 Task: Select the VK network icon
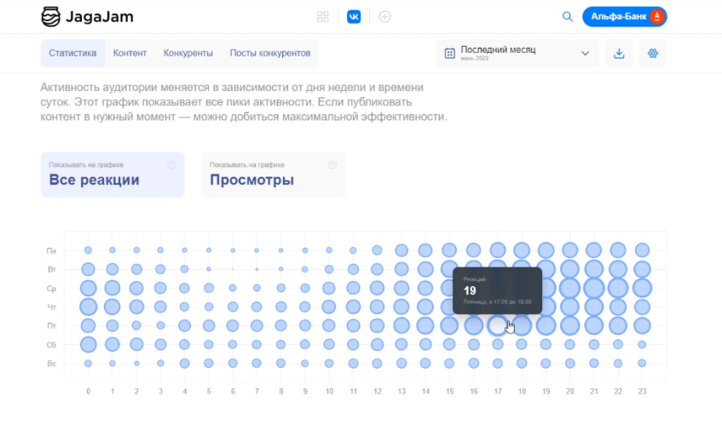354,17
